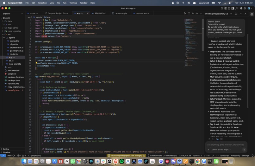Open db.ts in the explorer
This screenshot has height=166, width=255.
pos(11,61)
